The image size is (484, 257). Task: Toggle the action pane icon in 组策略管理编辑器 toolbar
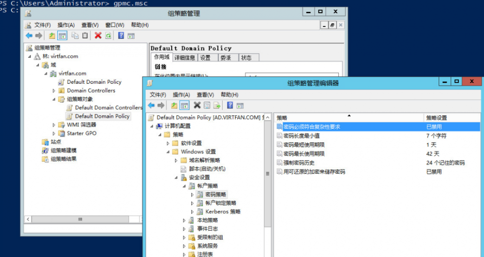[x=240, y=106]
